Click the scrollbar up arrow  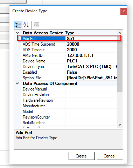pos(120,33)
